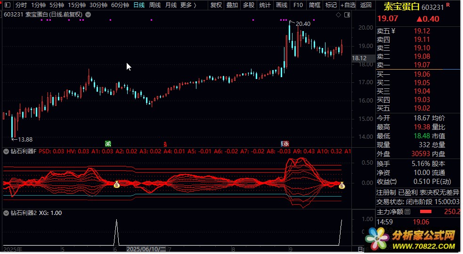Image resolution: width=463 pixels, height=254 pixels.
Task: Click the red $ marker below chart
Action: point(165,144)
